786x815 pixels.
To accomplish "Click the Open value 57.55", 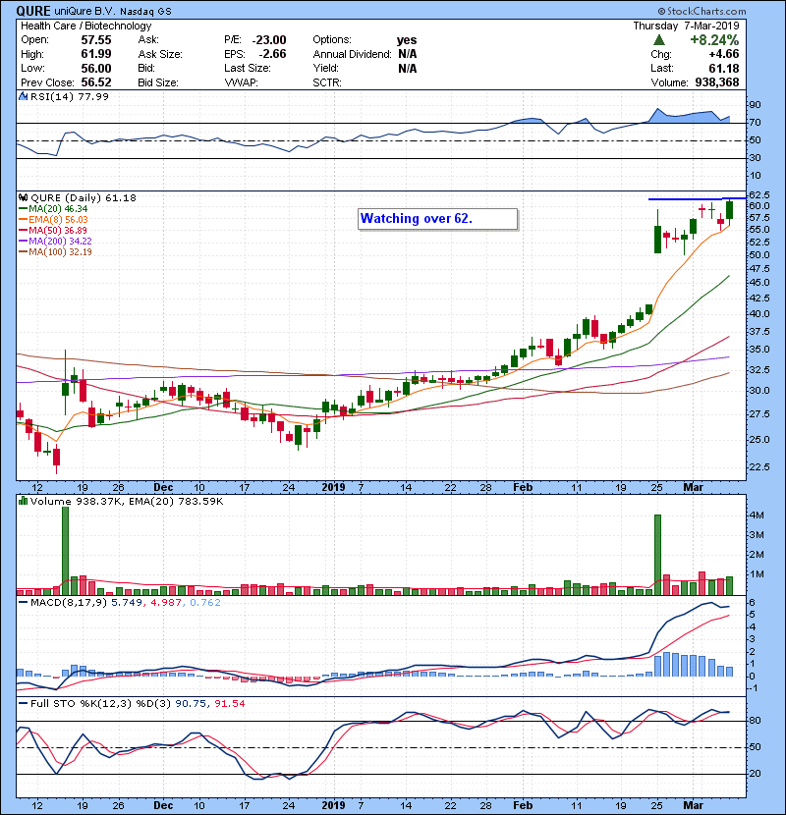I will pos(96,40).
